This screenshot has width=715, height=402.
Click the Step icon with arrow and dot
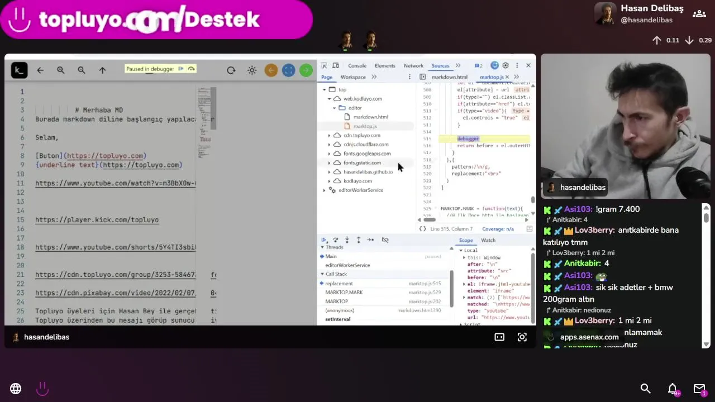(x=370, y=240)
